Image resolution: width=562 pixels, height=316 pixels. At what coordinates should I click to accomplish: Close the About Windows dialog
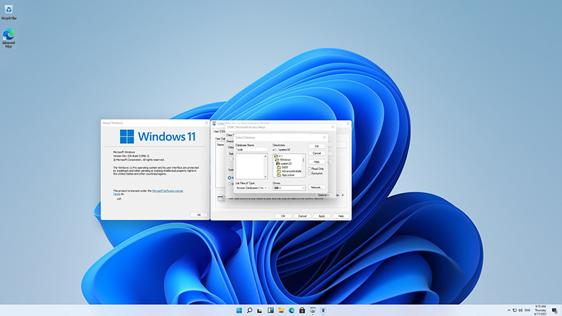pyautogui.click(x=206, y=123)
